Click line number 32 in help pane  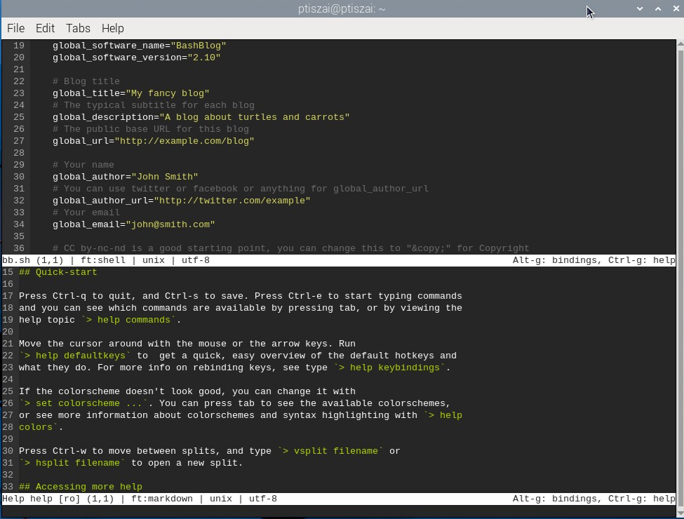8,475
